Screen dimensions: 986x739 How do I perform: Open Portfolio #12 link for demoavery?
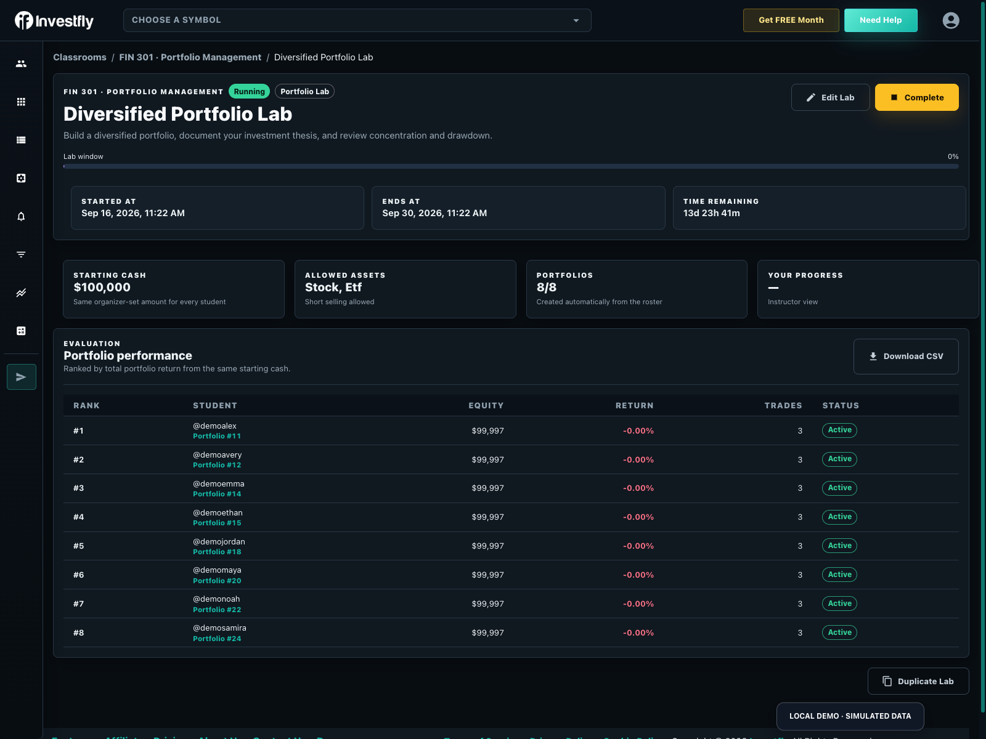click(x=217, y=465)
